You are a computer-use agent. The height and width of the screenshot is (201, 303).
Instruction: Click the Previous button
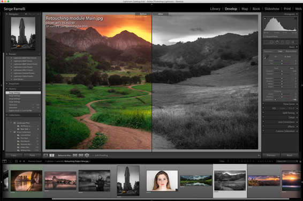point(271,155)
